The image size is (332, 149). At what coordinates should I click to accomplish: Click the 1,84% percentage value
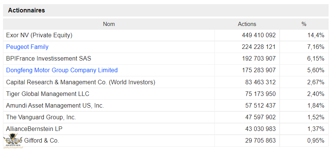pyautogui.click(x=316, y=105)
